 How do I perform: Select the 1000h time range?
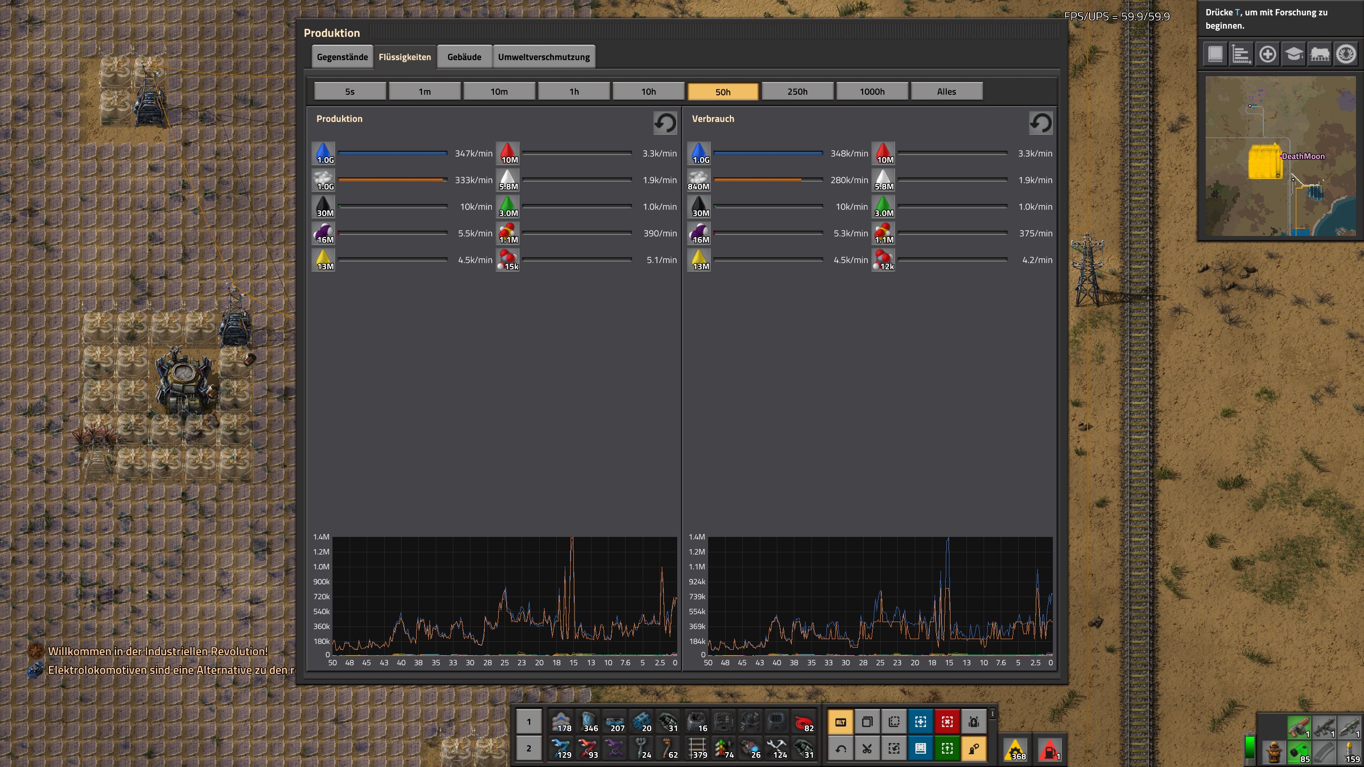tap(872, 92)
